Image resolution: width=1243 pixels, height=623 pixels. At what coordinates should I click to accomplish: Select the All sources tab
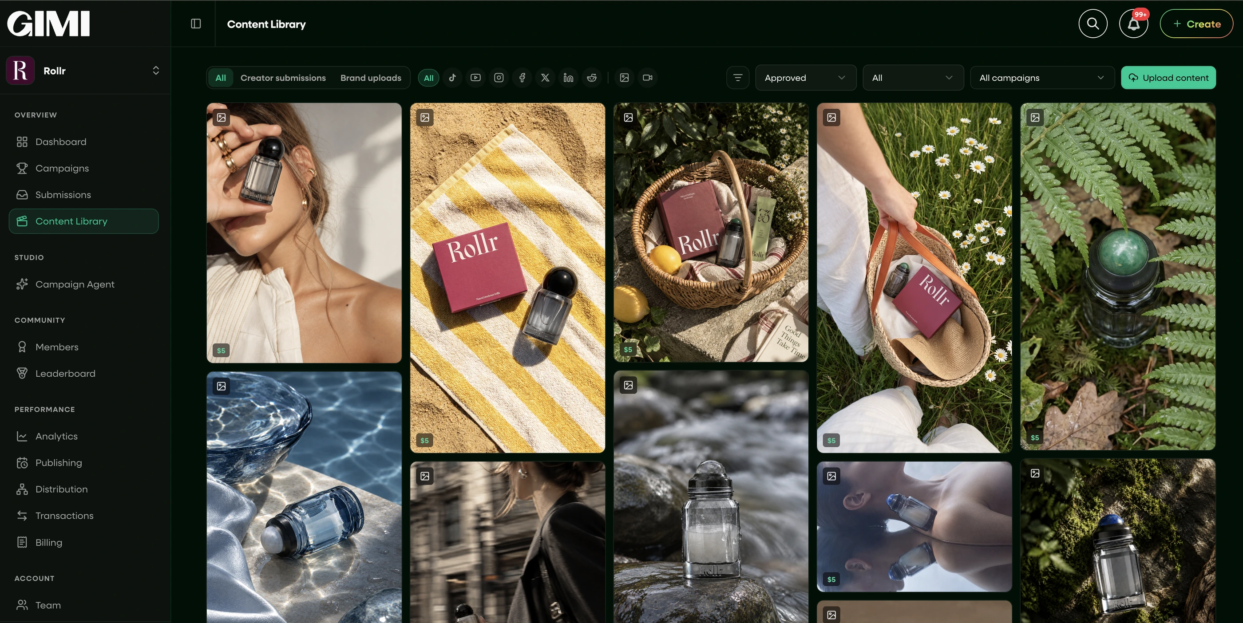221,78
